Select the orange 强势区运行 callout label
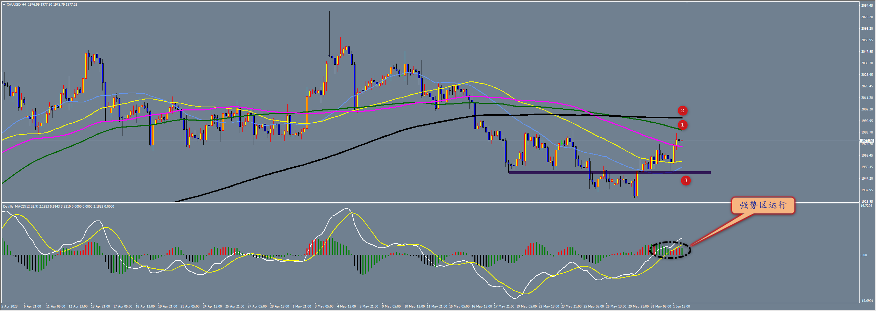This screenshot has width=876, height=311. (x=763, y=205)
